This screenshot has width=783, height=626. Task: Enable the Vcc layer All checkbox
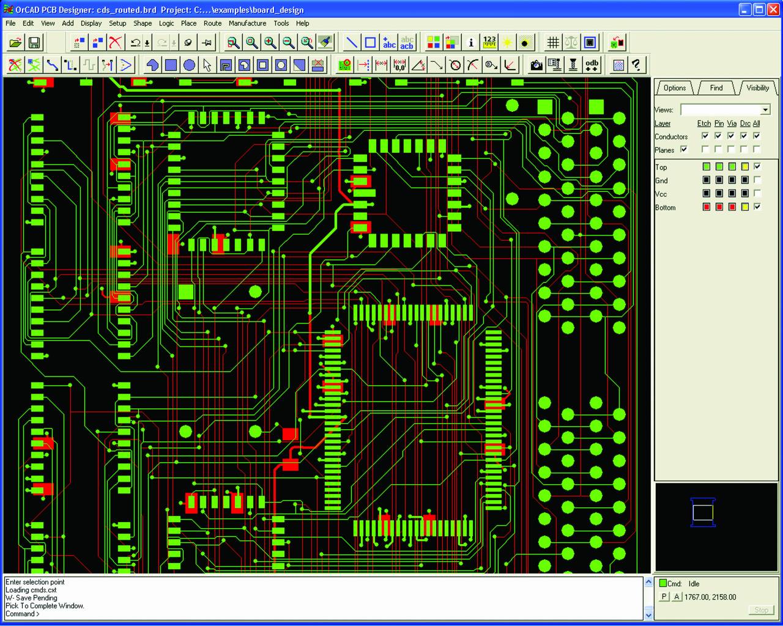(x=757, y=193)
